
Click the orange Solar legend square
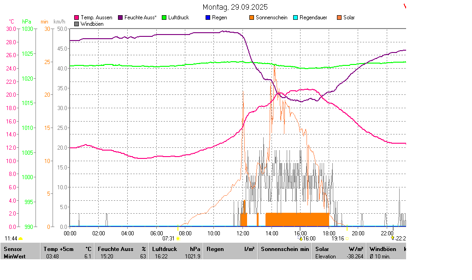pyautogui.click(x=339, y=17)
